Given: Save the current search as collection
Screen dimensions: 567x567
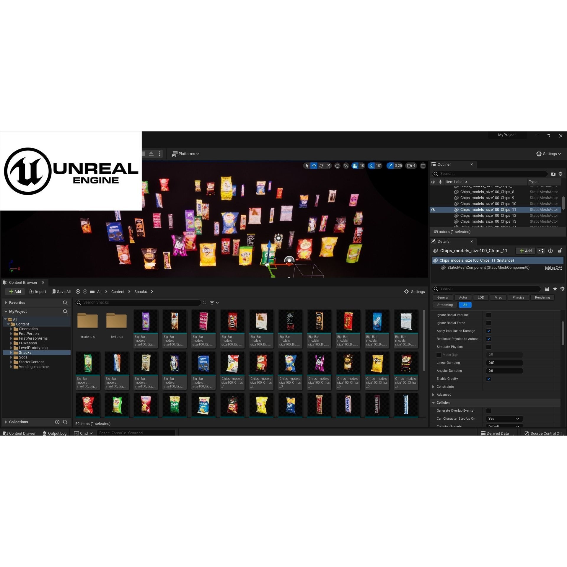Looking at the screenshot, I should click(204, 302).
